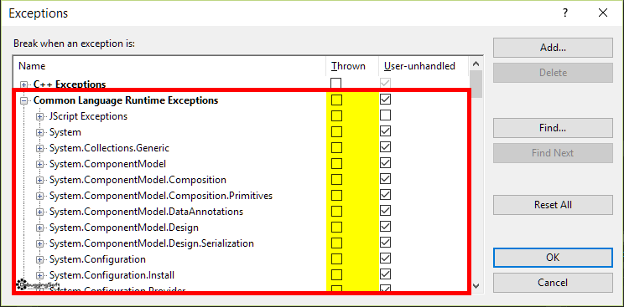Expand System.ComponentModel node
This screenshot has width=624, height=307.
39,164
